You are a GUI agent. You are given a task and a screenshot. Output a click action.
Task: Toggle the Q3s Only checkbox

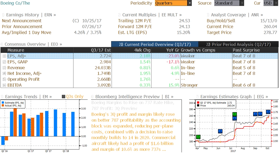tap(63, 97)
